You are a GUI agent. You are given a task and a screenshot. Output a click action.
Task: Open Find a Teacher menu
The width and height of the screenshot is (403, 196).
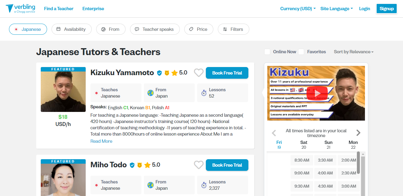[59, 9]
